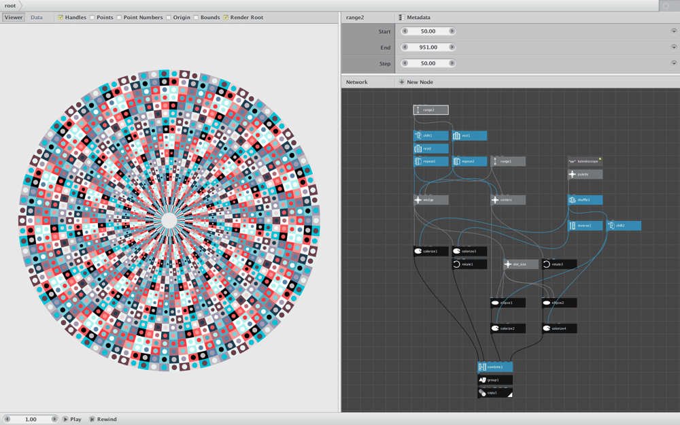Image resolution: width=680 pixels, height=425 pixels.
Task: Turn on the Origin checkbox
Action: [168, 18]
